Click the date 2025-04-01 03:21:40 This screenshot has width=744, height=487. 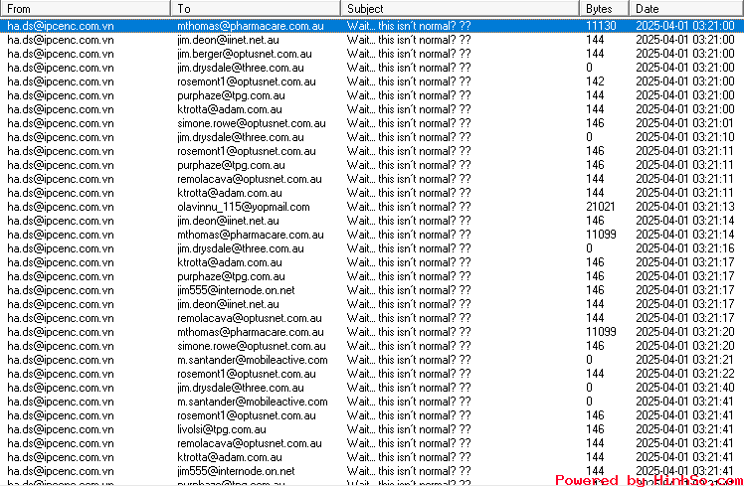pyautogui.click(x=684, y=388)
